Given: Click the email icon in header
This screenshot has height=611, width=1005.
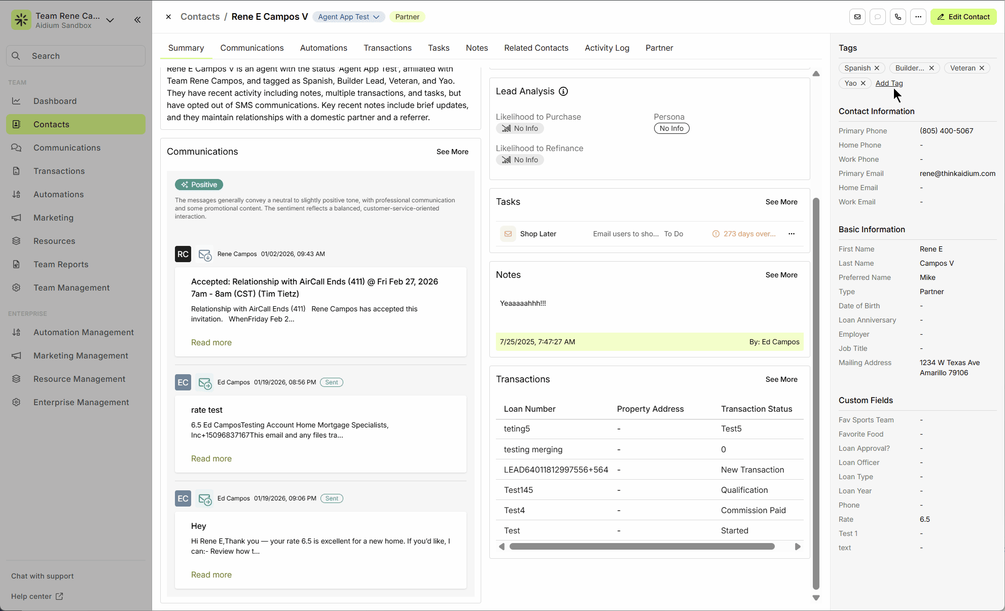Looking at the screenshot, I should coord(857,17).
